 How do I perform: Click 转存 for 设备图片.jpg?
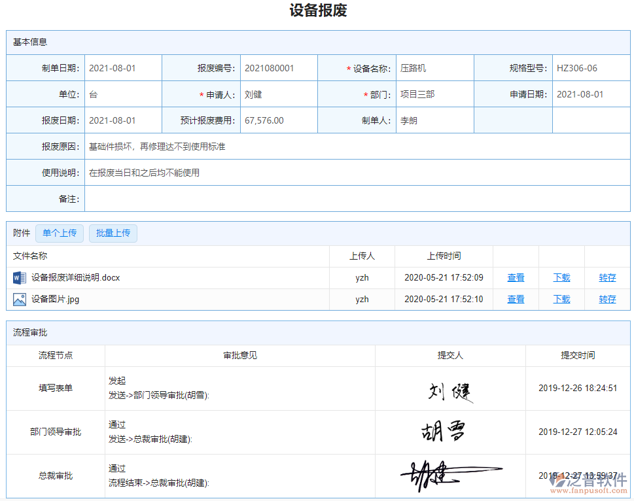click(x=607, y=299)
